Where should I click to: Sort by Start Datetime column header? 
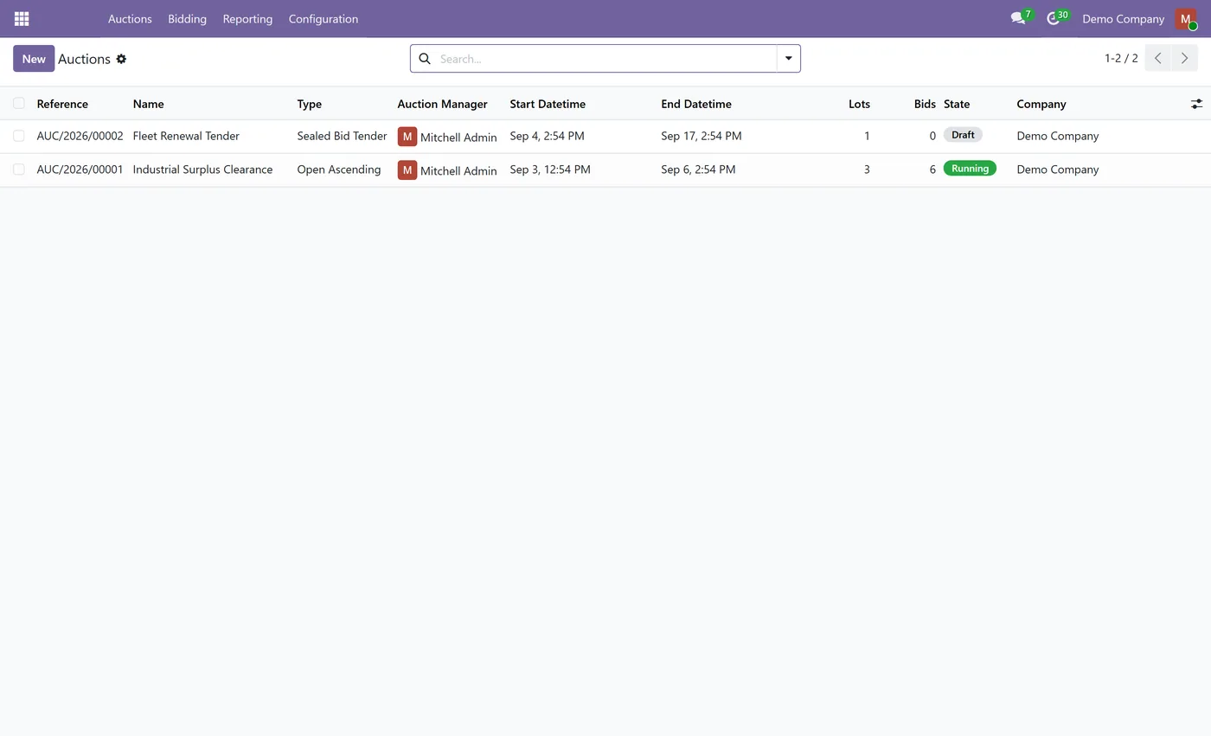(548, 104)
